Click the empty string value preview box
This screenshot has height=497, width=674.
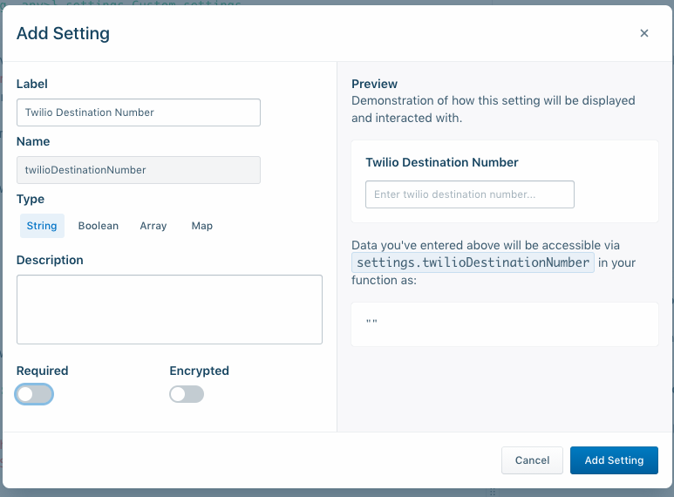pos(505,324)
